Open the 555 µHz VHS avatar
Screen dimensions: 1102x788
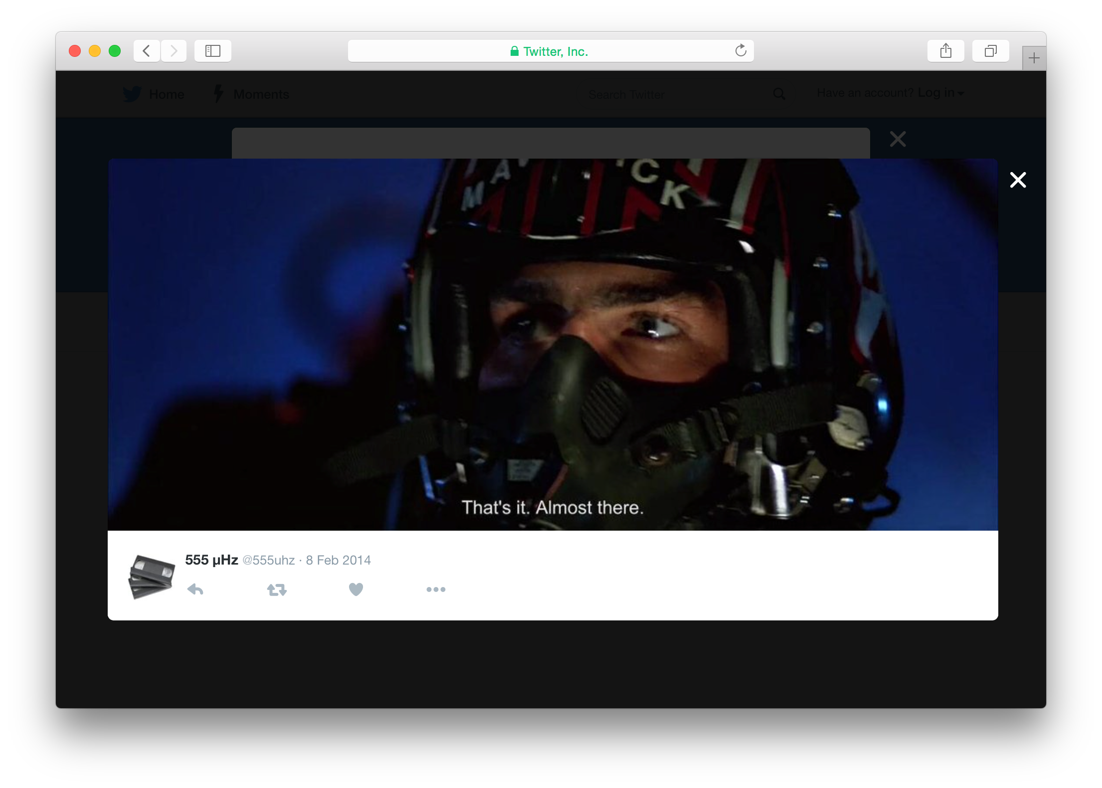152,577
